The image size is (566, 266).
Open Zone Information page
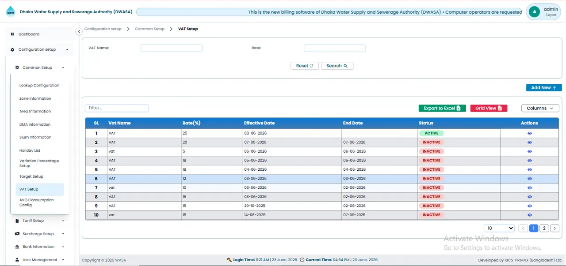point(35,98)
